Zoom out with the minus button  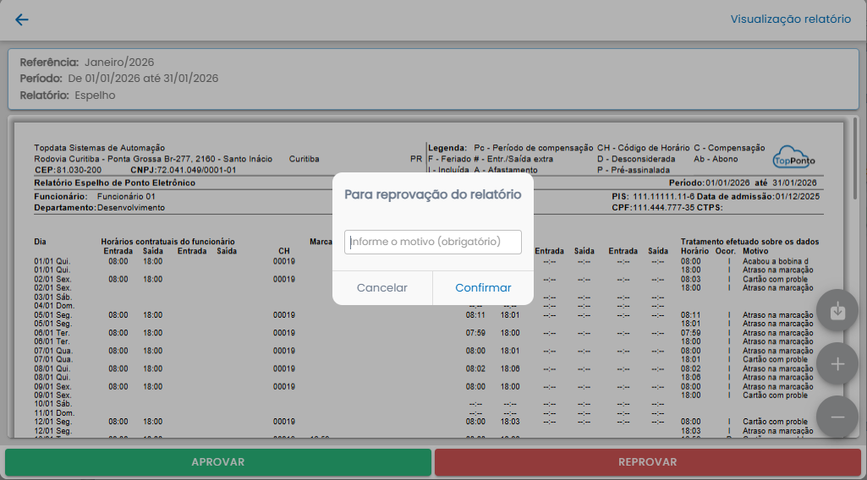click(837, 417)
